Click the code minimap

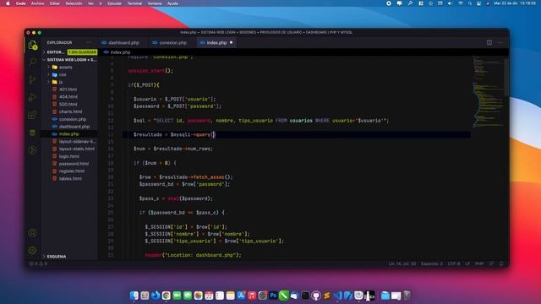(489, 91)
